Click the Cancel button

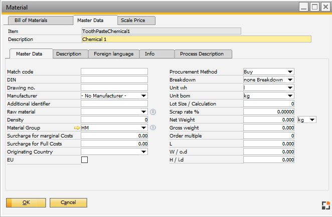pos(68,202)
